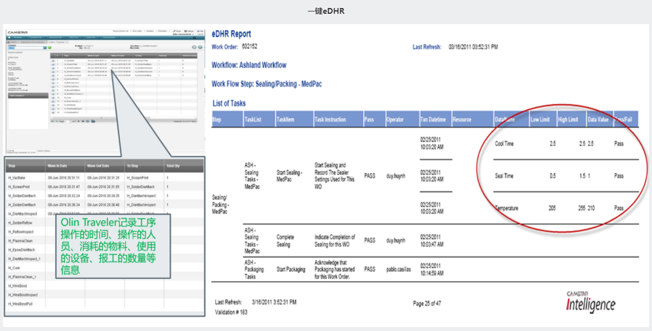Select the H_DieAttachInspect_1 step cell
The image size is (652, 331).
[x=25, y=259]
